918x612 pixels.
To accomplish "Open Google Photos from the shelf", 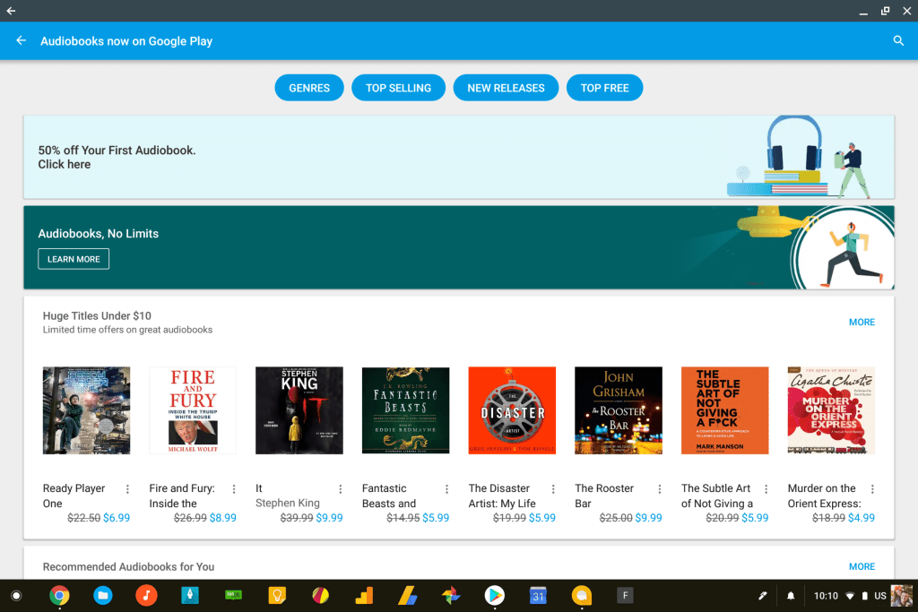I will 451,596.
